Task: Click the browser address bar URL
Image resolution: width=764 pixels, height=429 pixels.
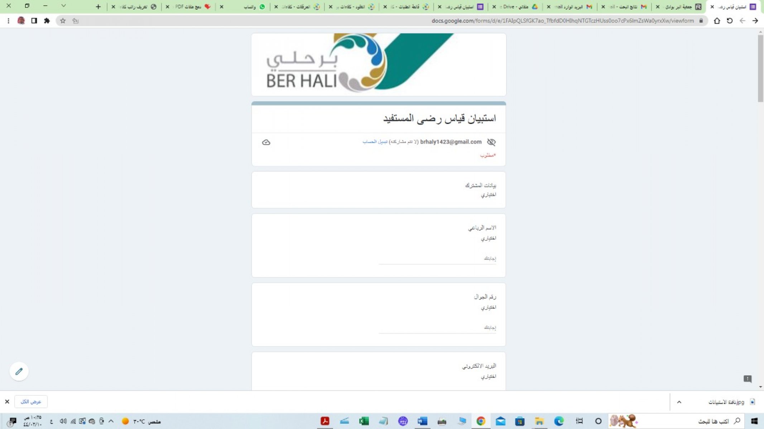Action: (562, 21)
